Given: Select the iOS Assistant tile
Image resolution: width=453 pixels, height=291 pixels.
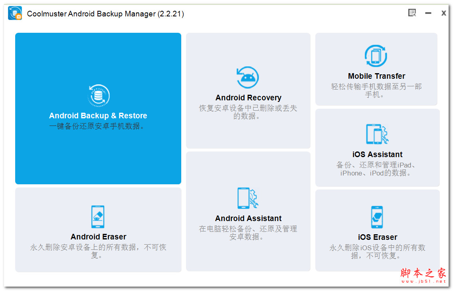Looking at the screenshot, I should 377,147.
